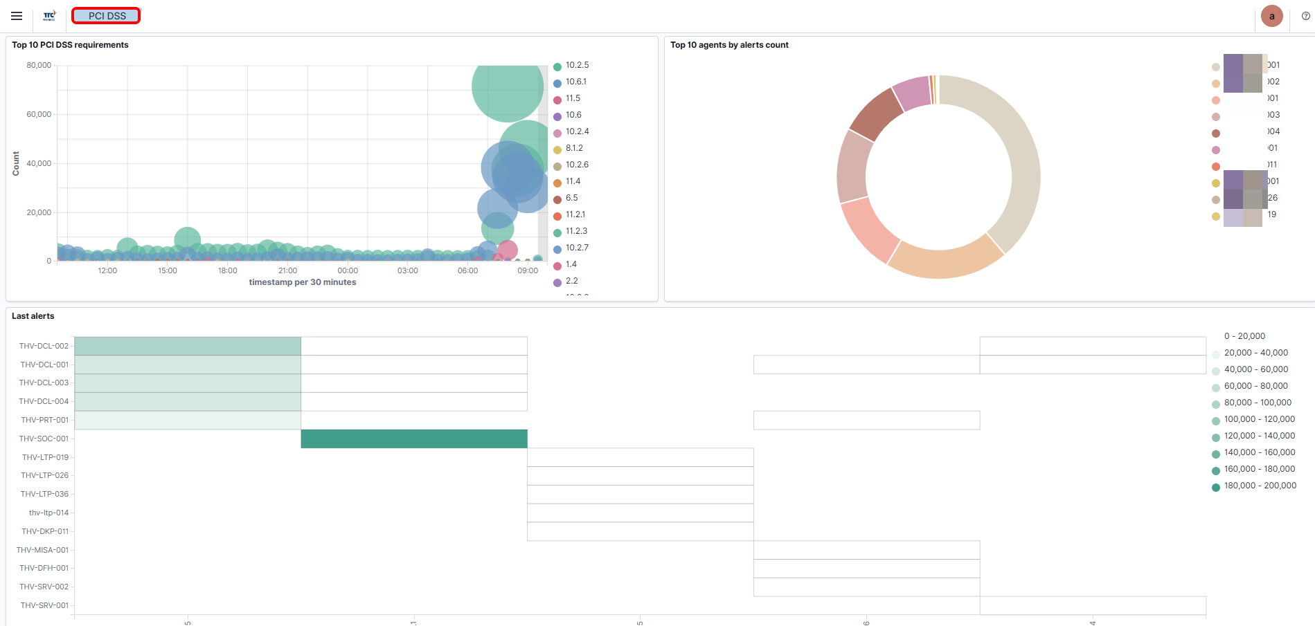The width and height of the screenshot is (1315, 626).
Task: Click the shaded THV-DCL-002 heatmap cell
Action: click(x=188, y=346)
